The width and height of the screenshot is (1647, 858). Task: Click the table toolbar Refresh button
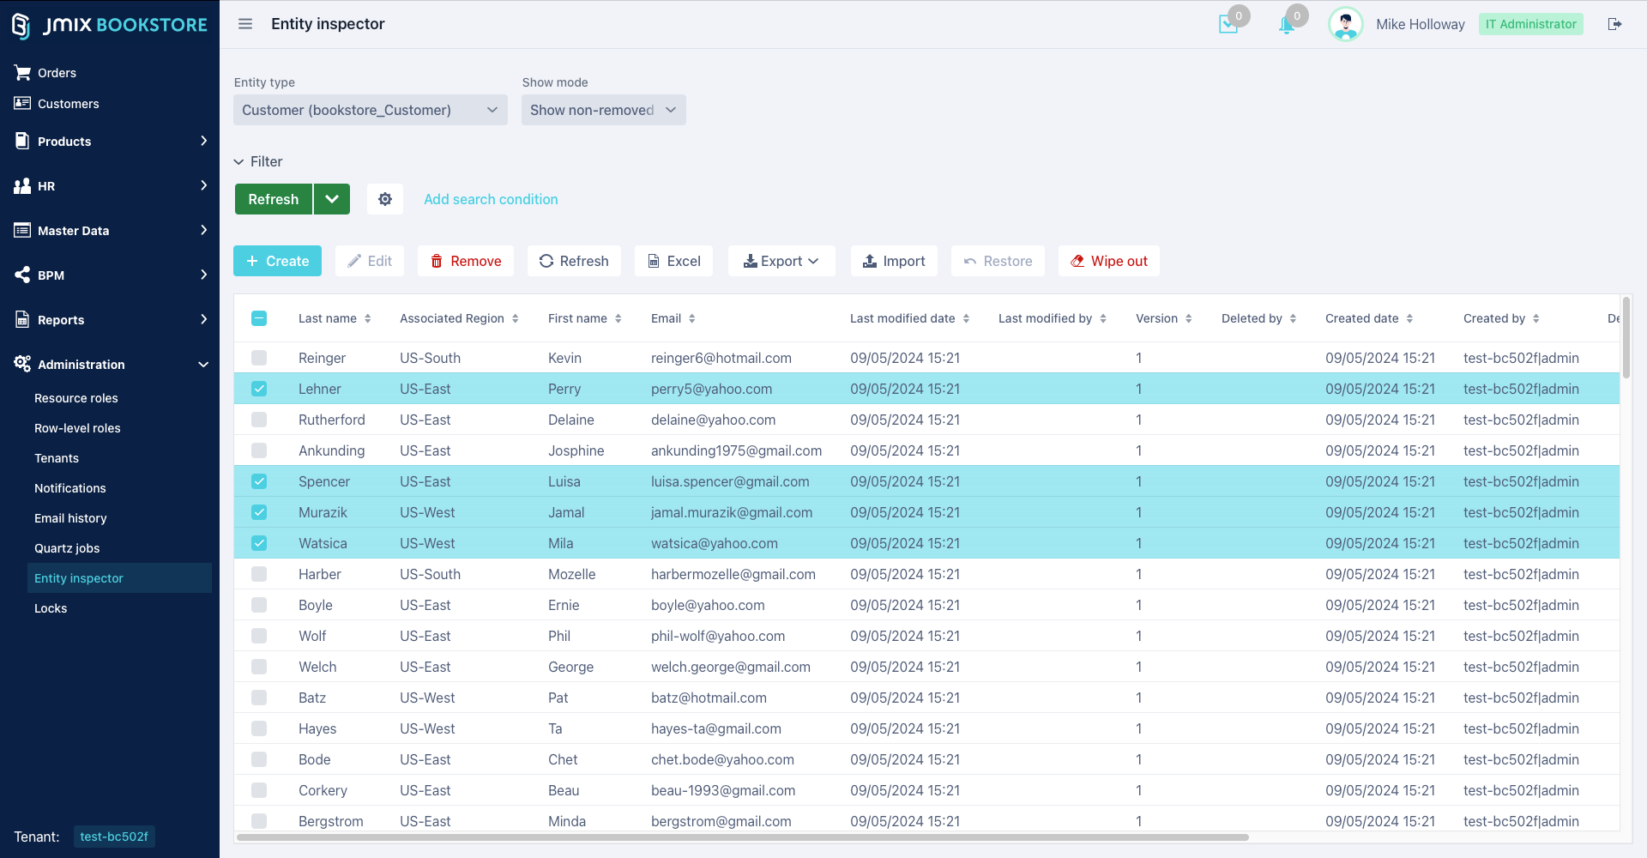[x=574, y=261]
